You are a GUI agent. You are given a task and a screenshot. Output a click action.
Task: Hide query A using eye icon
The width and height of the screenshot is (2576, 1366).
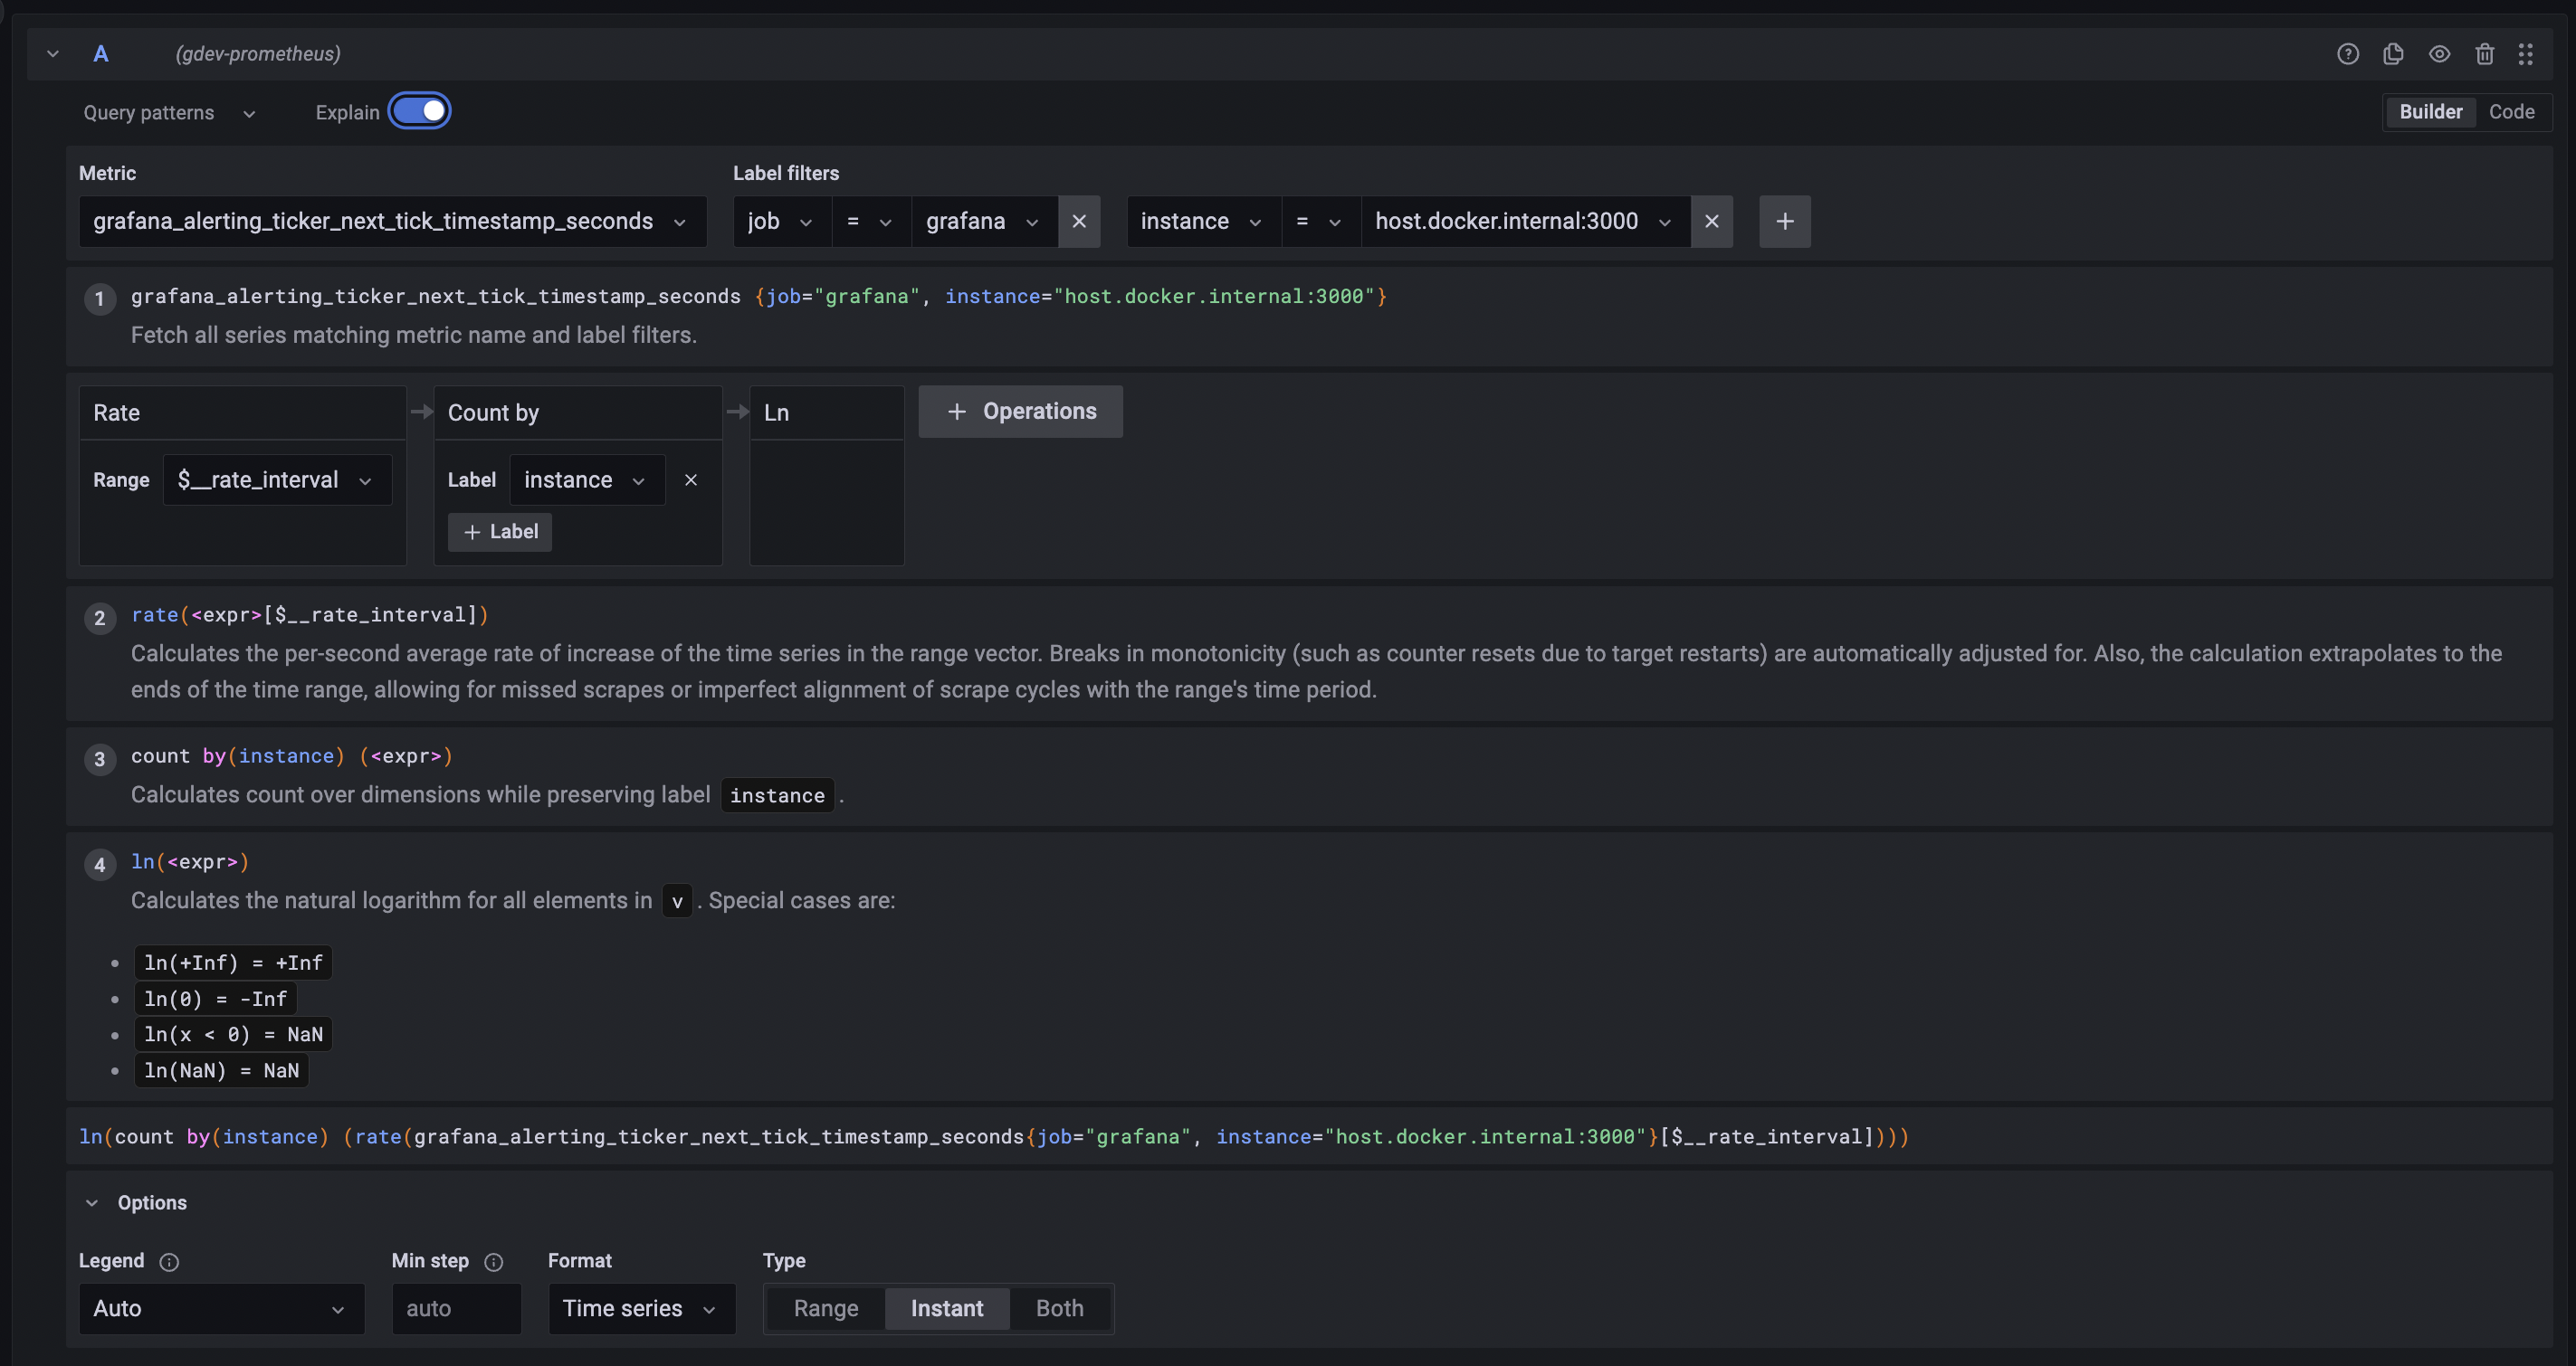[x=2439, y=54]
